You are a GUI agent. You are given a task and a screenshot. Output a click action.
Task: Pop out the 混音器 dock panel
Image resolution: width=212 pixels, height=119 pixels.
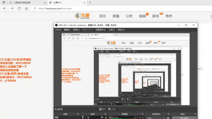click(x=142, y=114)
